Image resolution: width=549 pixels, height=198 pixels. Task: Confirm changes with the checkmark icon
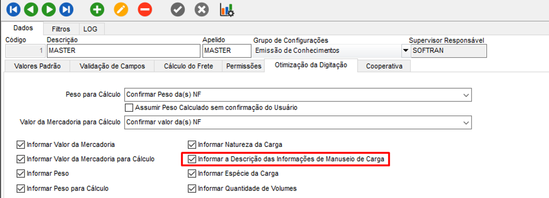[178, 9]
